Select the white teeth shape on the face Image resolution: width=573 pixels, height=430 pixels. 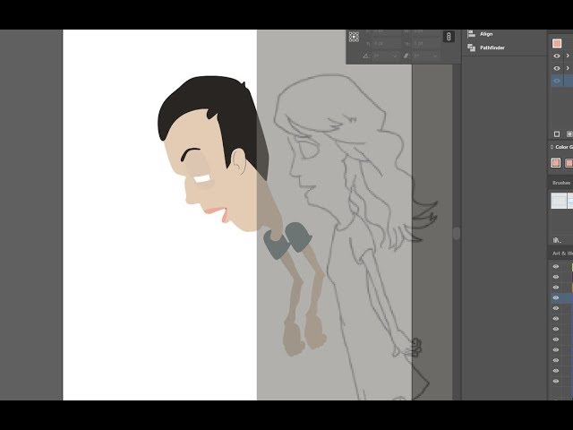[202, 179]
